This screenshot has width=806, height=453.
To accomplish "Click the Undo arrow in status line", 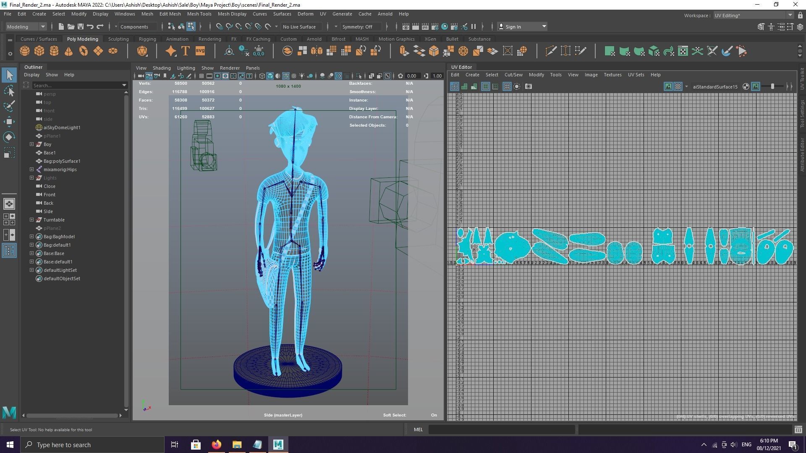I will pyautogui.click(x=90, y=26).
